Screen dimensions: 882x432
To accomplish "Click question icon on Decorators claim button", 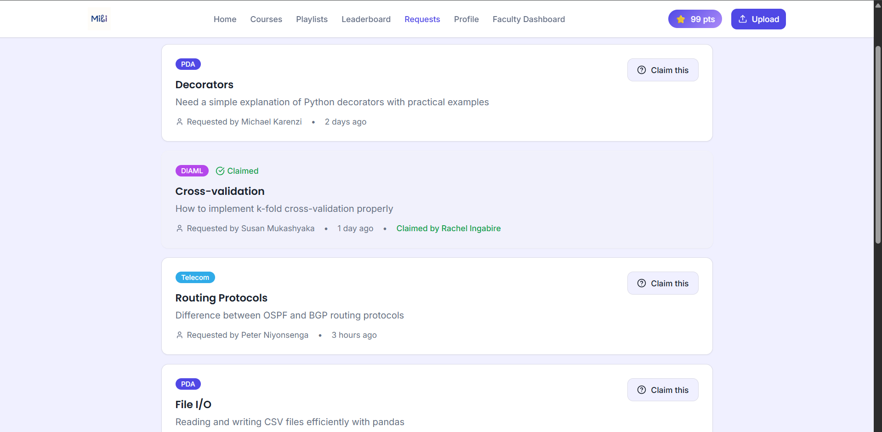I will click(x=642, y=70).
